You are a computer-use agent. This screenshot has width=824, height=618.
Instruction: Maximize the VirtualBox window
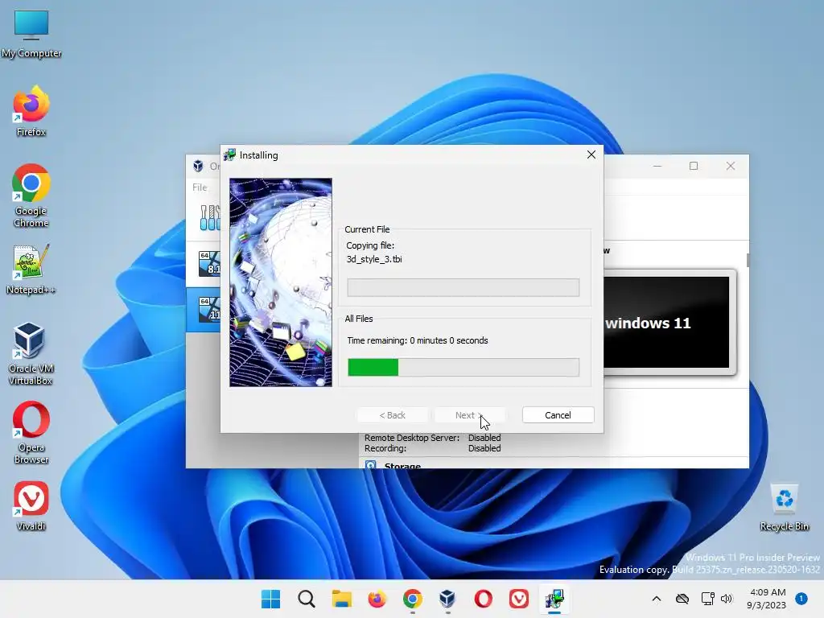tap(694, 166)
